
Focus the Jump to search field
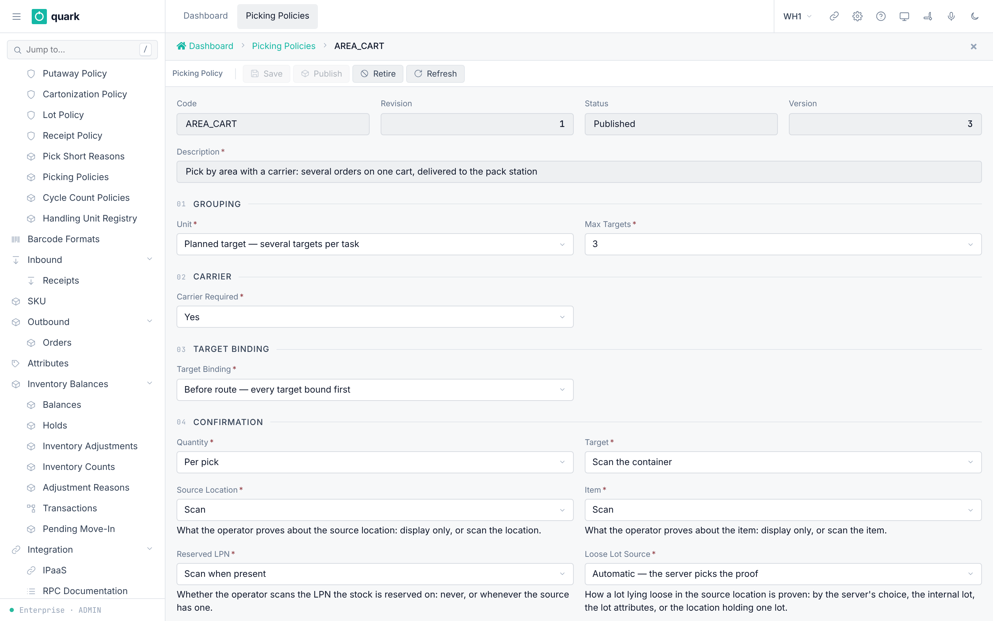82,50
